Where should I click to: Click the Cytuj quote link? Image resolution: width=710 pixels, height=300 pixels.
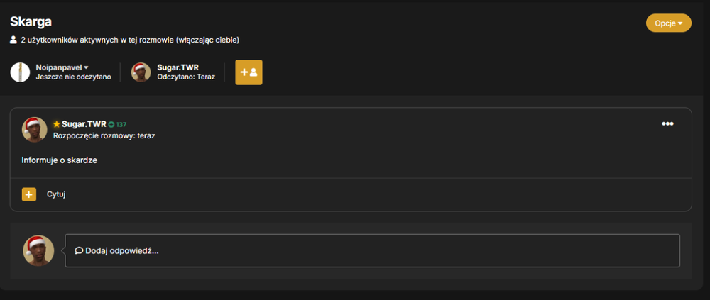(x=56, y=194)
